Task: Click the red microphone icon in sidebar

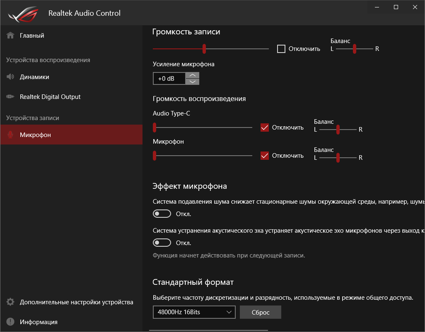Action: (10, 135)
